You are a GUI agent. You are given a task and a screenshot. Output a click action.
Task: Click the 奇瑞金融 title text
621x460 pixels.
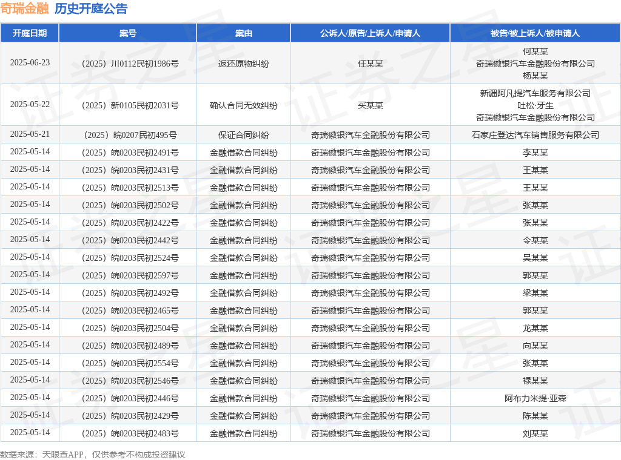click(24, 8)
